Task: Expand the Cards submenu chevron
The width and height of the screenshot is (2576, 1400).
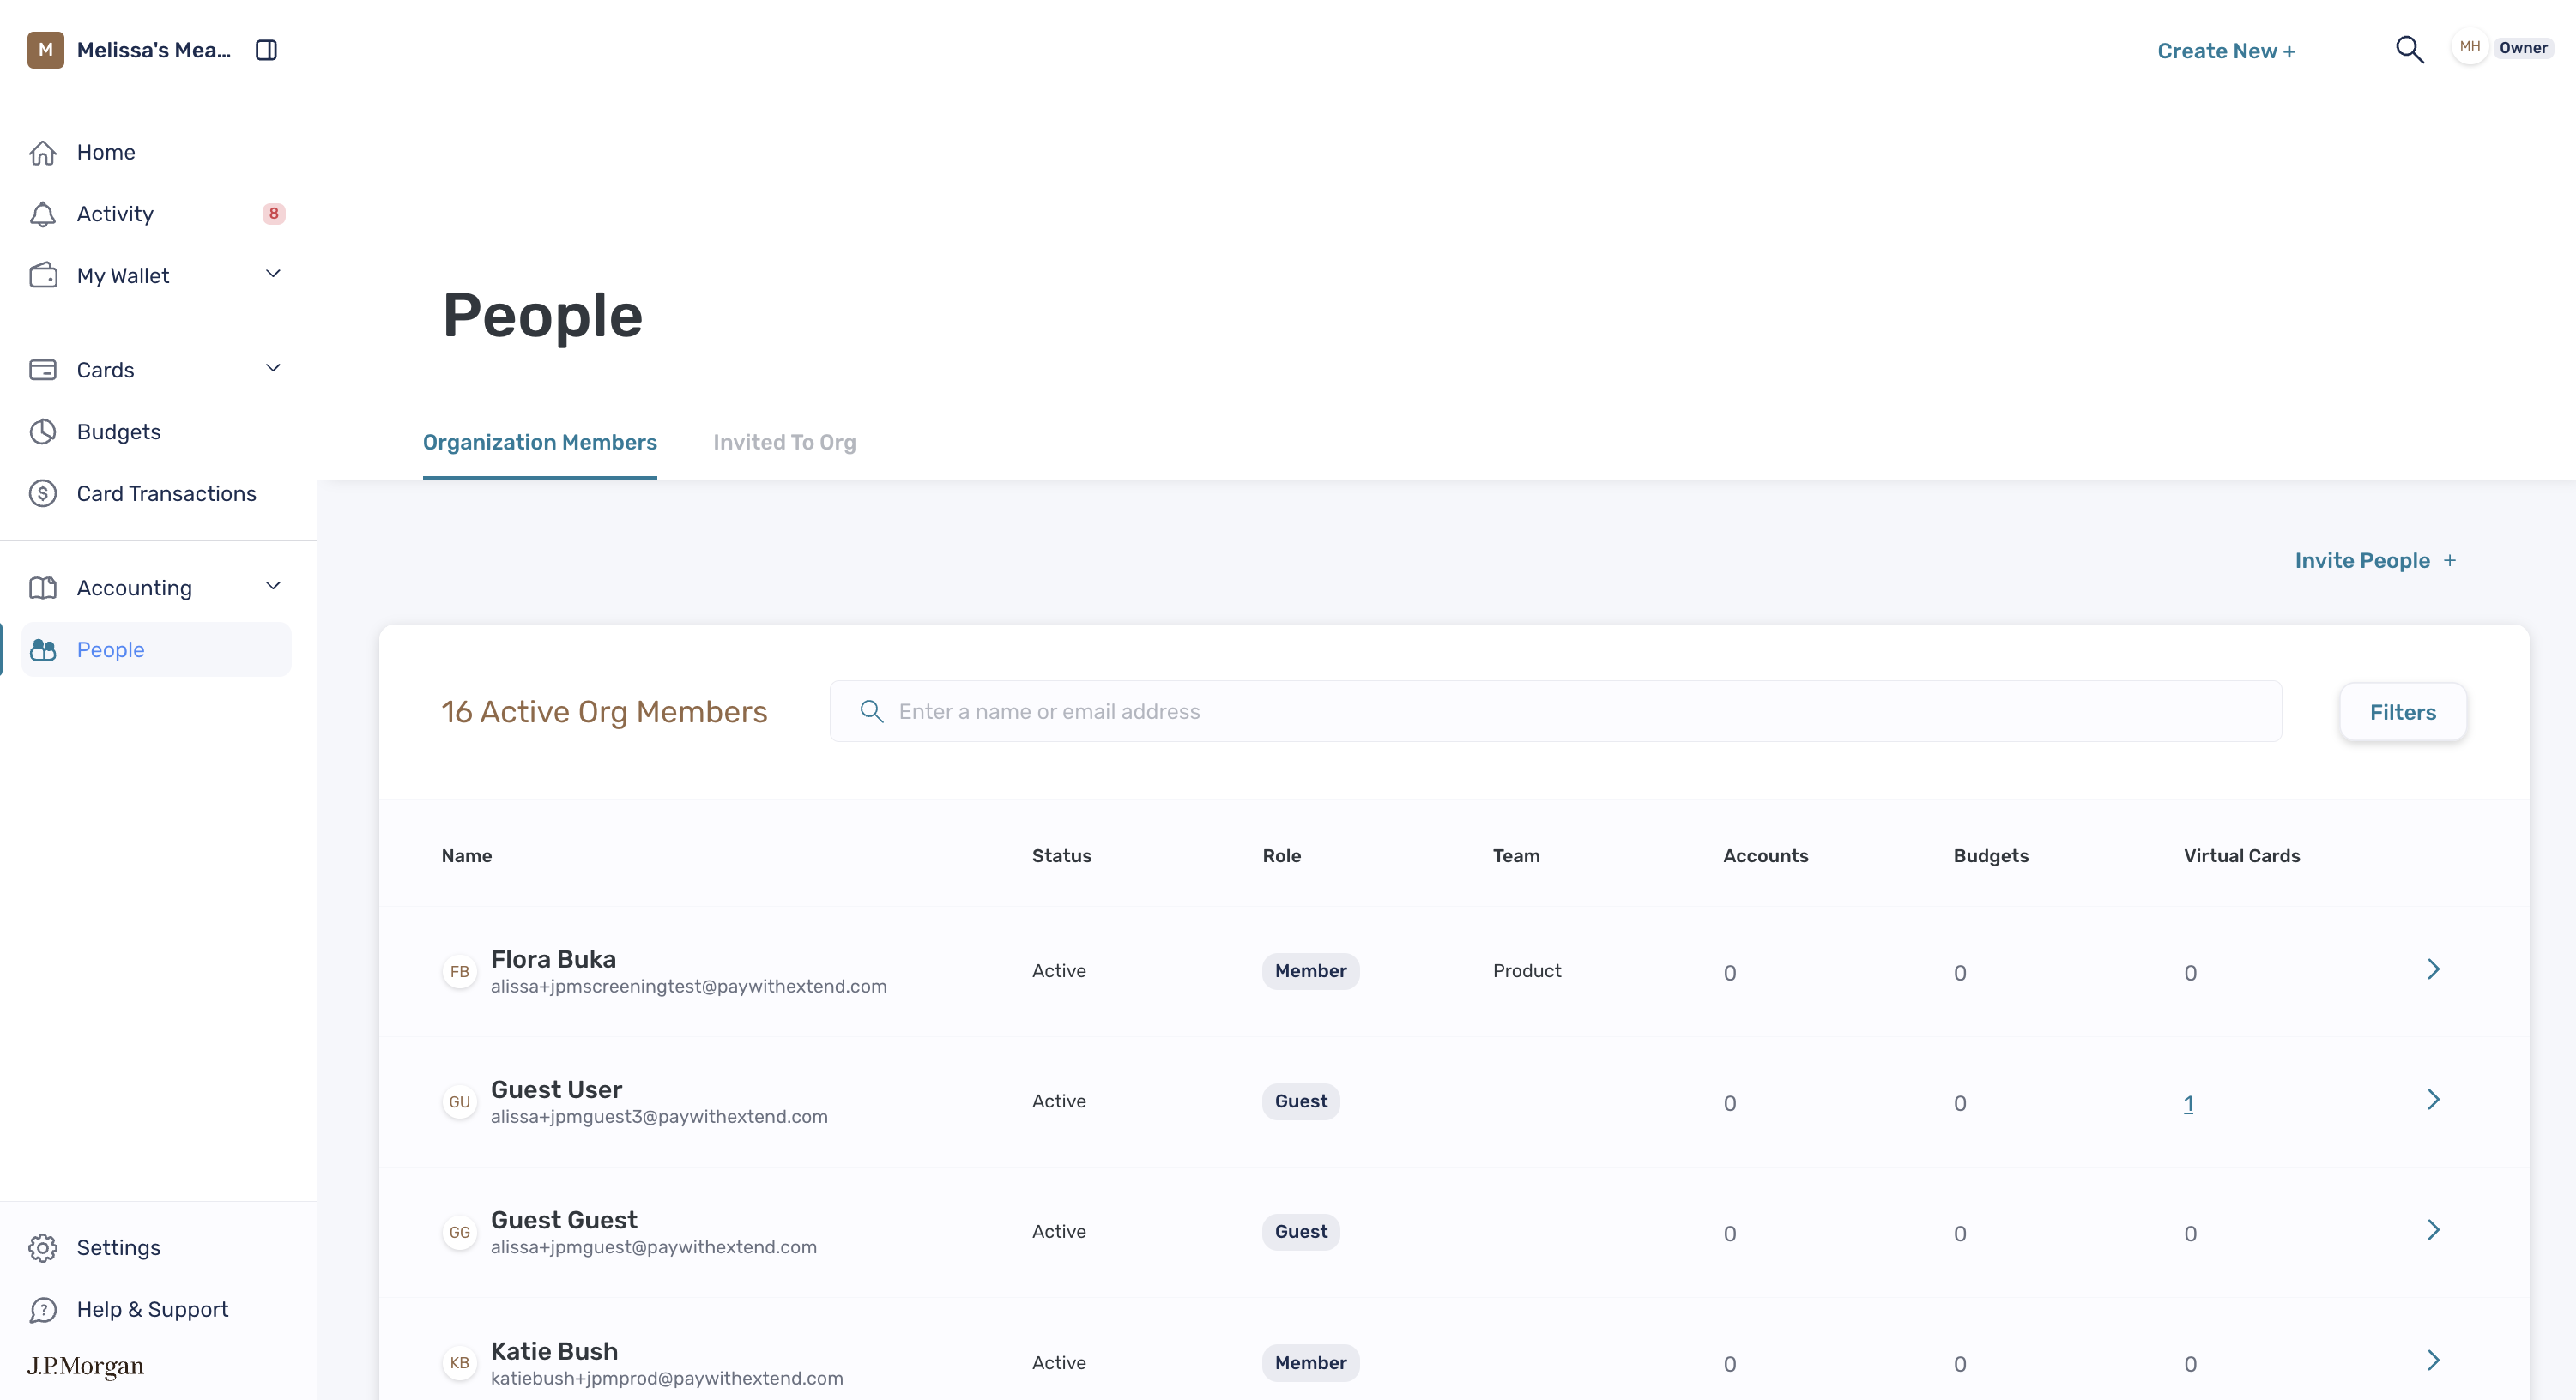Action: (273, 368)
